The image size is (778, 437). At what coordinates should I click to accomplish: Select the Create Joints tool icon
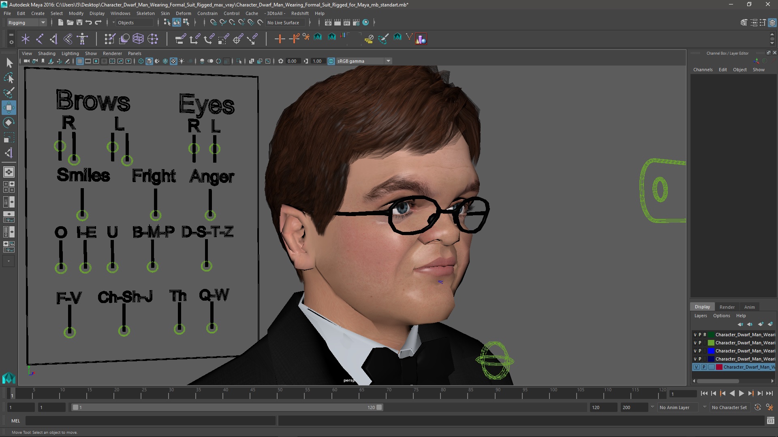(x=40, y=39)
